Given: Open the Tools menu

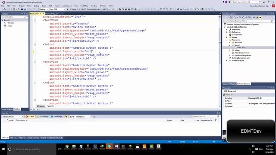Looking at the screenshot, I should [x=57, y=6].
